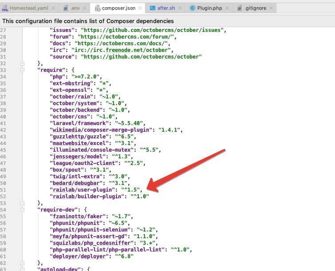Click the file icon on .gitignore tab
Image resolution: width=335 pixels, height=271 pixels.
pyautogui.click(x=240, y=8)
